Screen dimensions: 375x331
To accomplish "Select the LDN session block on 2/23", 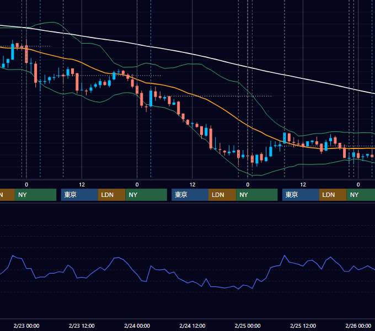I will tap(112, 195).
